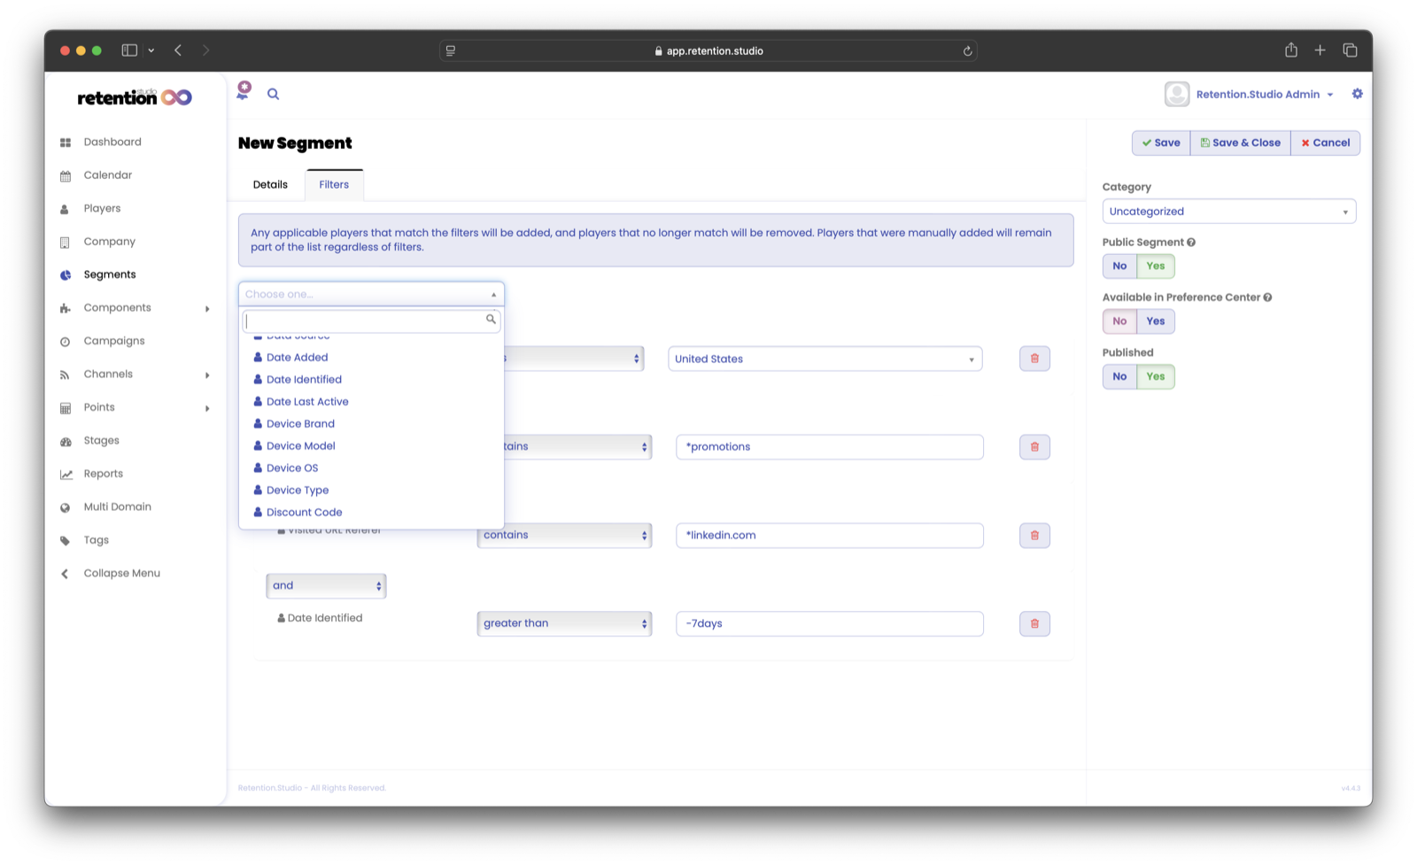Open the and condition dropdown

pyautogui.click(x=326, y=586)
